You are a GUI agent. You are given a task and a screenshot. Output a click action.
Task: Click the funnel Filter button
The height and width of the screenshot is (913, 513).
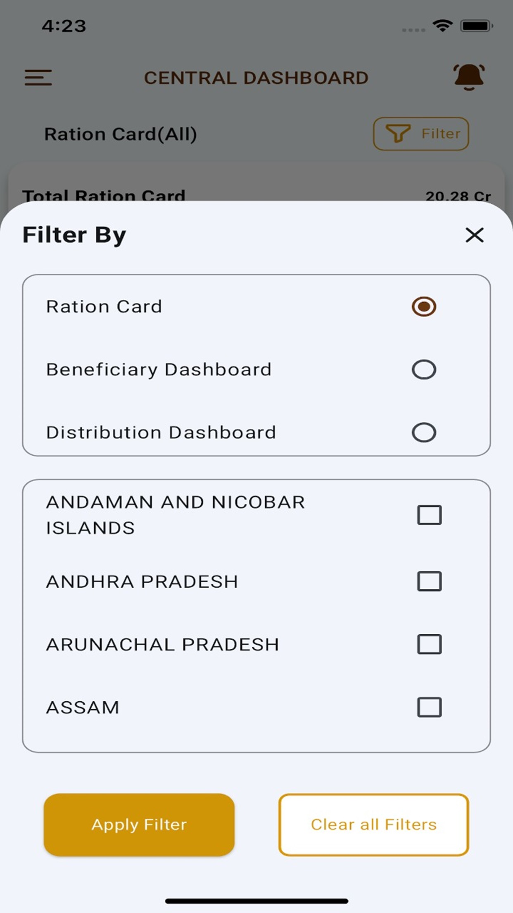[421, 134]
